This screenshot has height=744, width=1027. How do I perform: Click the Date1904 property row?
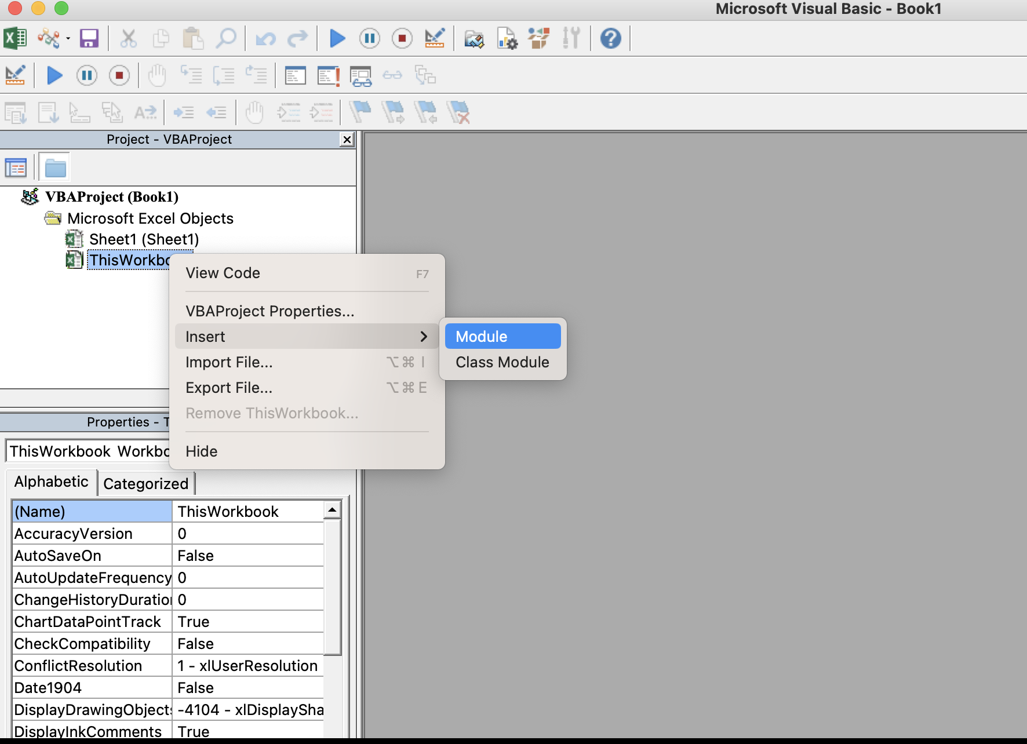coord(168,688)
